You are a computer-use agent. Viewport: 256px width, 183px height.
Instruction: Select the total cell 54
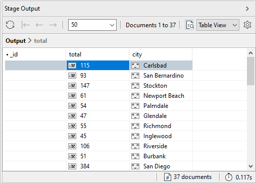click(98, 106)
